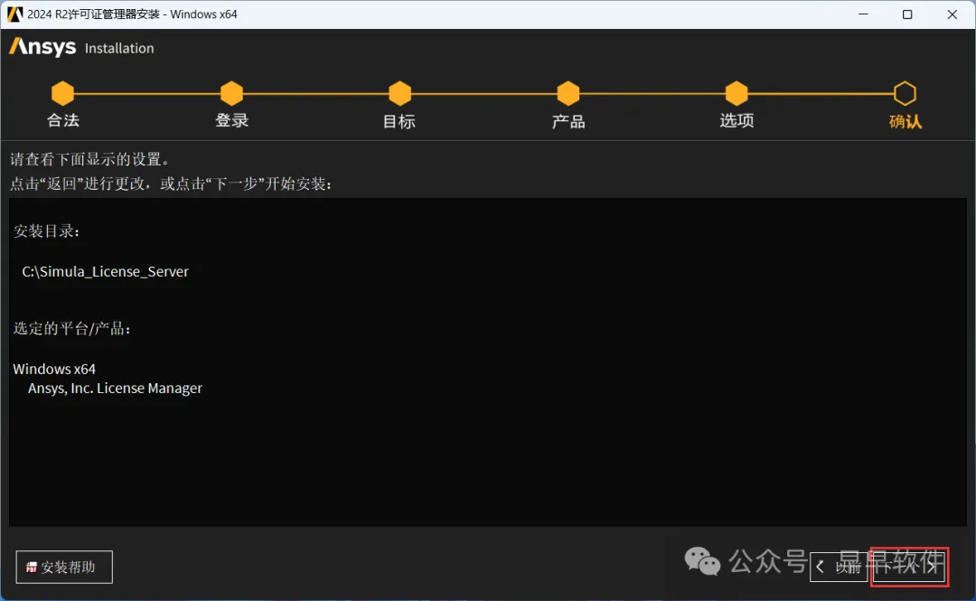Click the 登录 step hexagon
This screenshot has height=601, width=976.
[x=231, y=93]
